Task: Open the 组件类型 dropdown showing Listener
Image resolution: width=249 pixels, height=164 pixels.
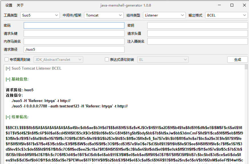Action: pos(164,15)
